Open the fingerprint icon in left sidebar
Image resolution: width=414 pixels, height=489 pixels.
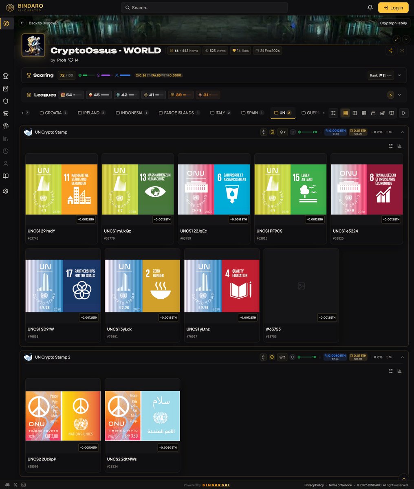point(6,126)
